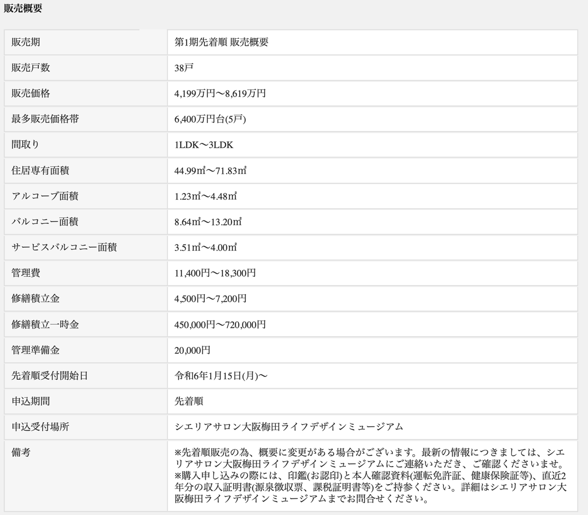
Task: Click the value 4,500円〜7,200円
Action: pos(211,298)
